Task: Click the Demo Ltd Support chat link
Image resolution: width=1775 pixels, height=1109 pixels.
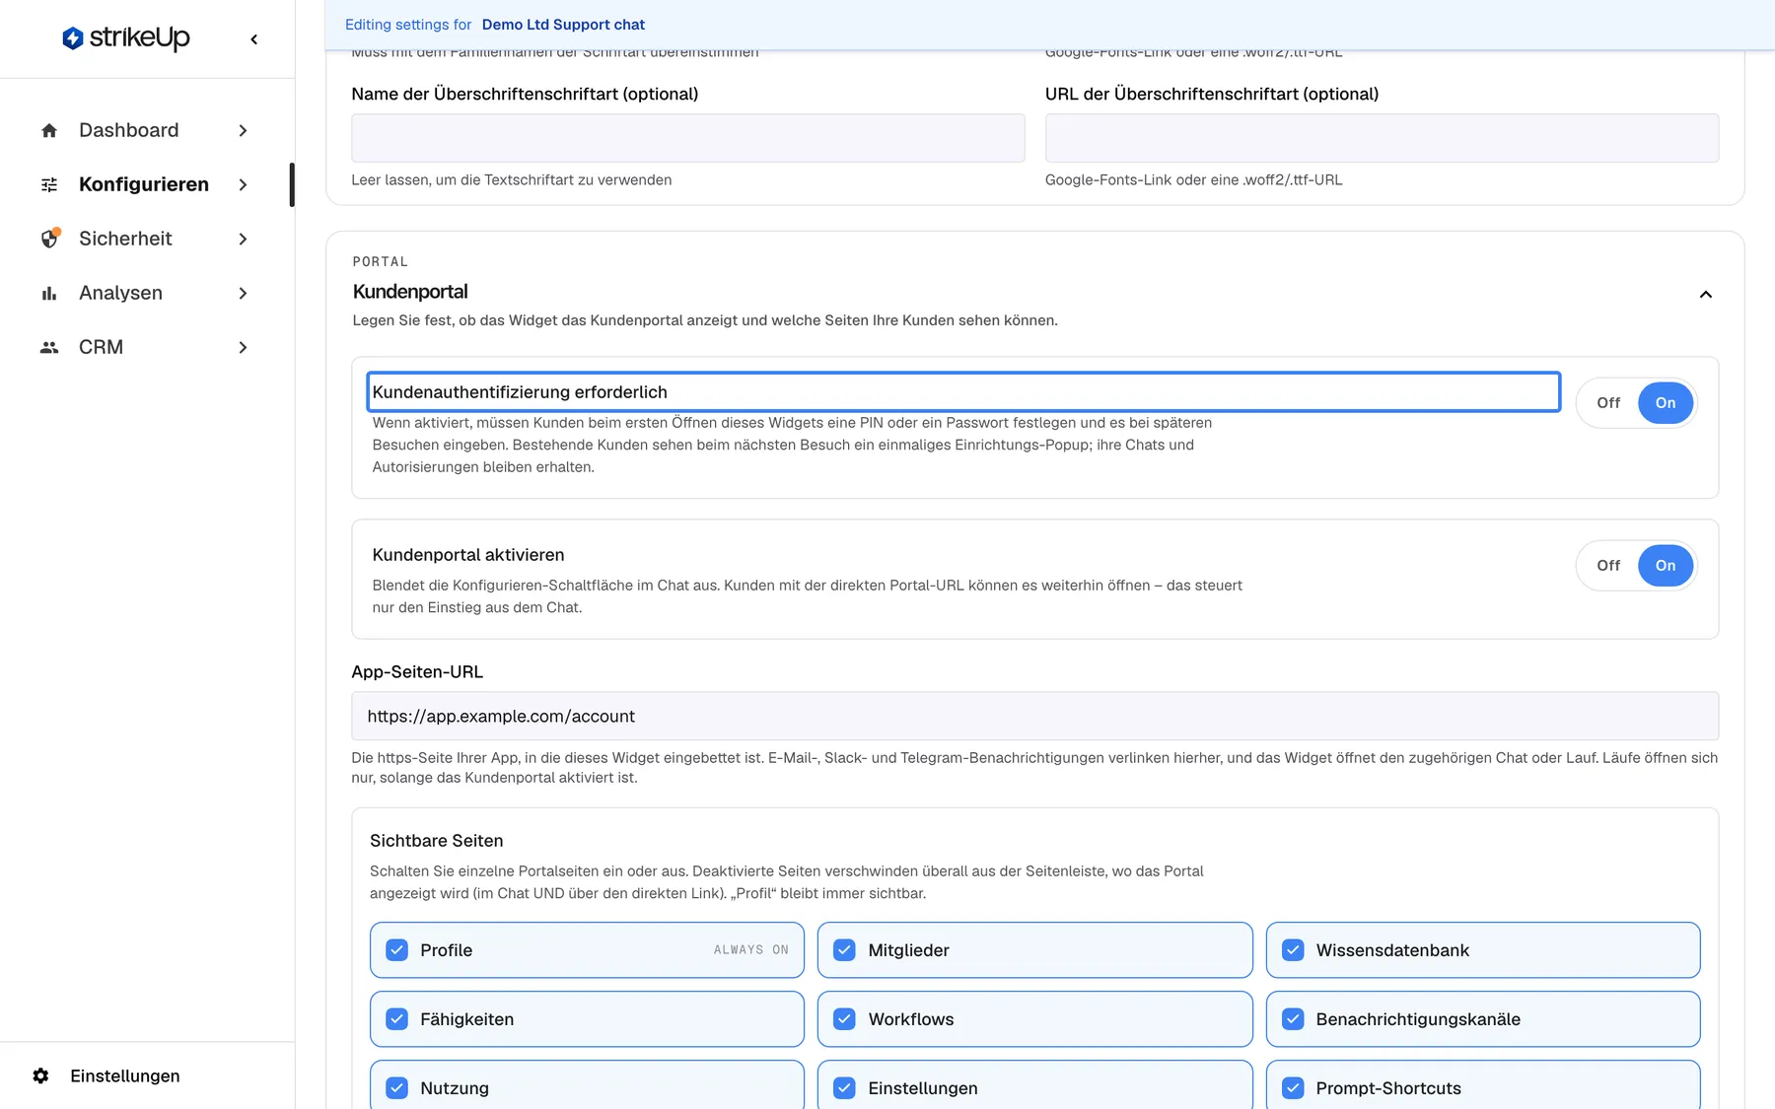Action: tap(563, 25)
